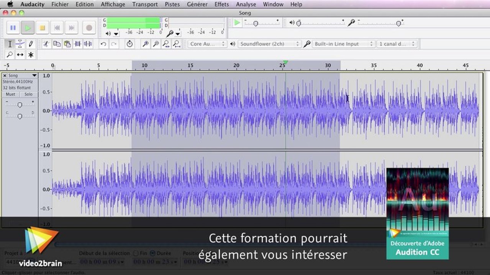
Task: Close the Song track with X
Action: tap(5, 76)
